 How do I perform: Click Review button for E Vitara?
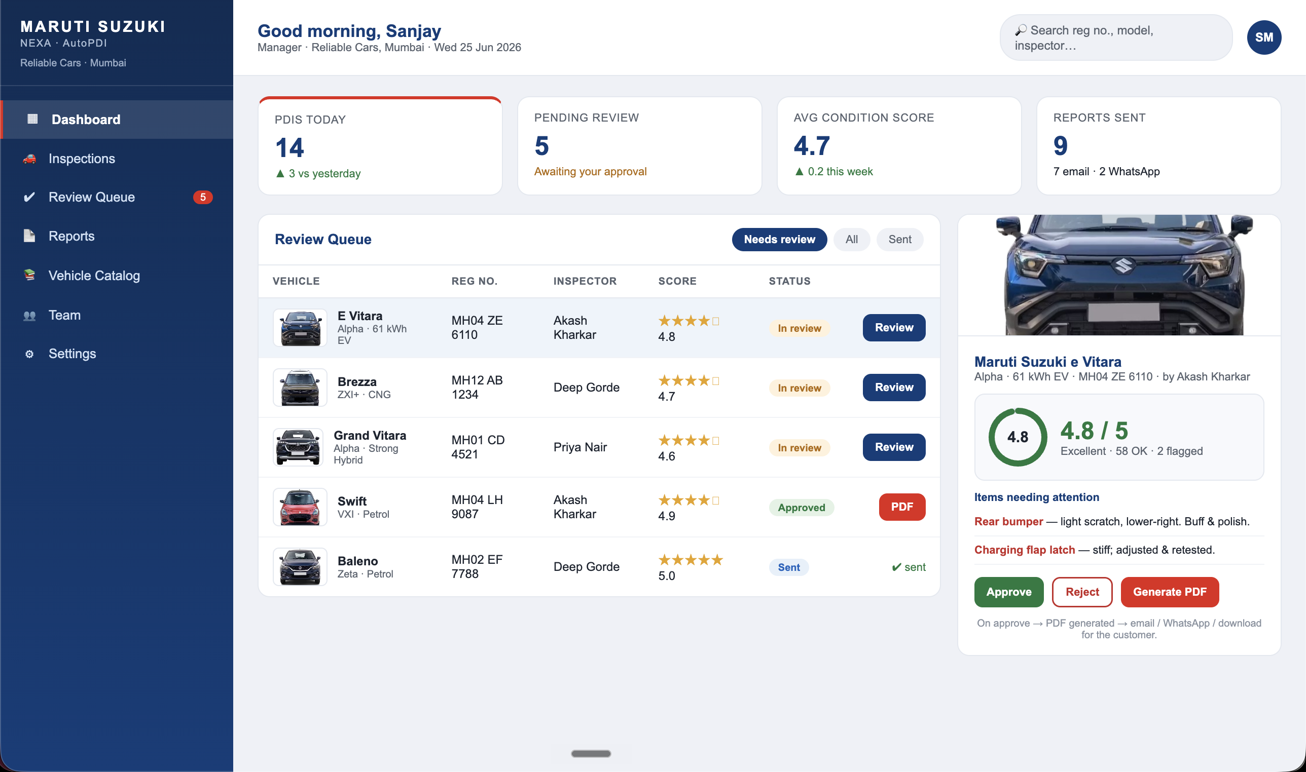point(894,328)
